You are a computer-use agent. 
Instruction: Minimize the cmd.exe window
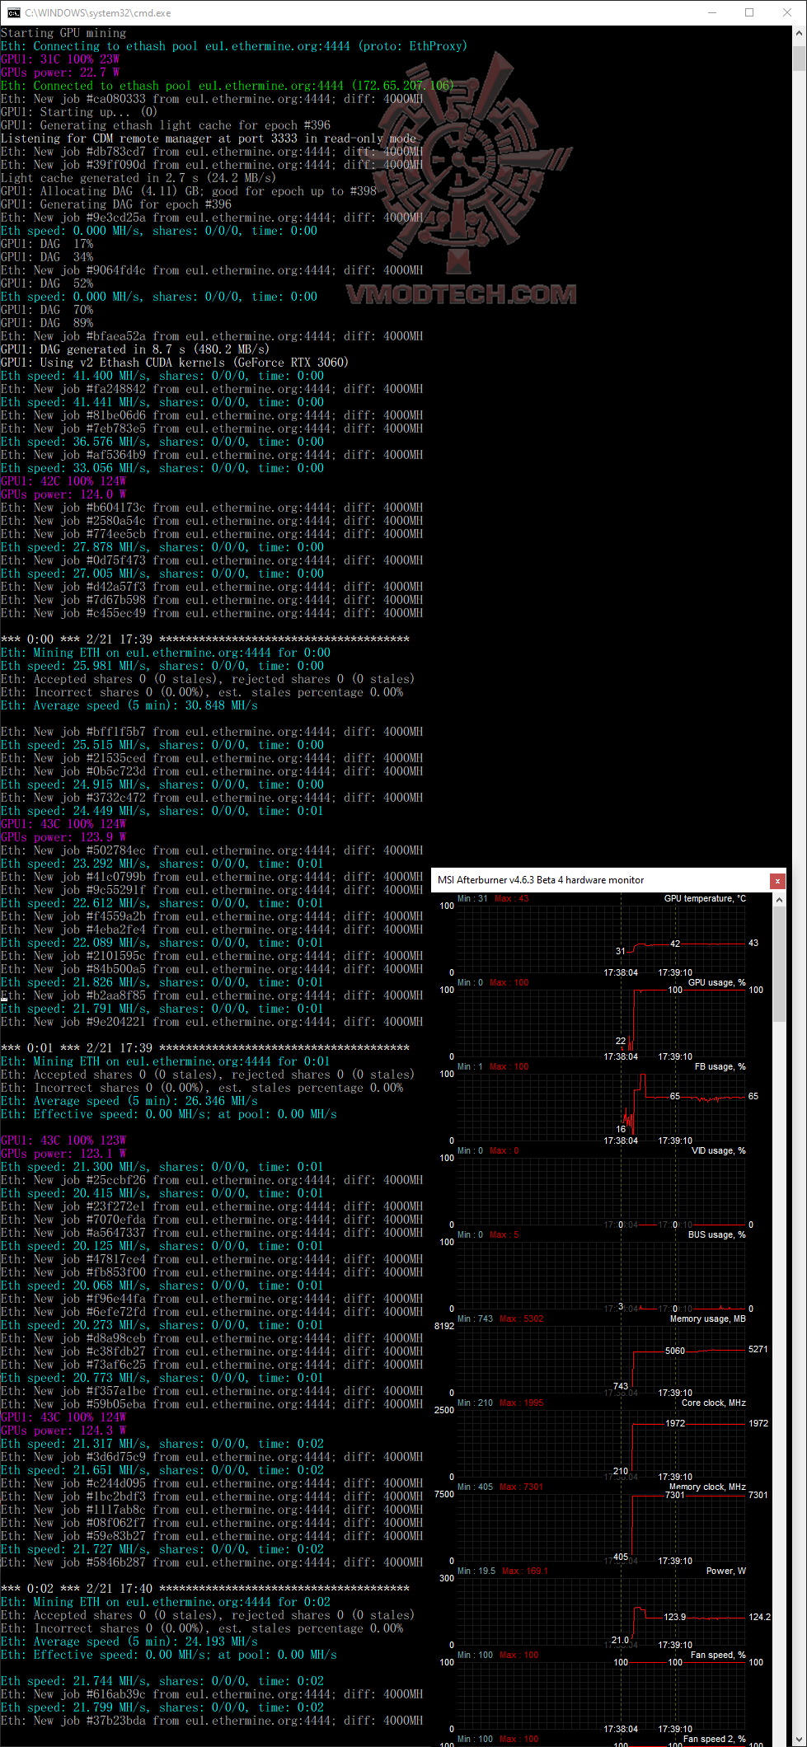coord(712,12)
